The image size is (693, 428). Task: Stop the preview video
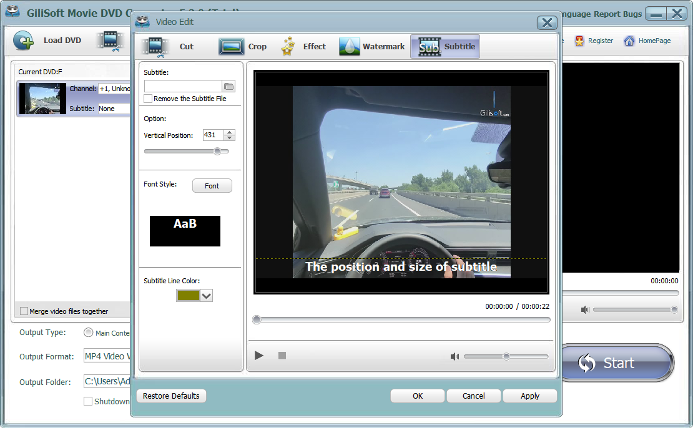pyautogui.click(x=282, y=356)
